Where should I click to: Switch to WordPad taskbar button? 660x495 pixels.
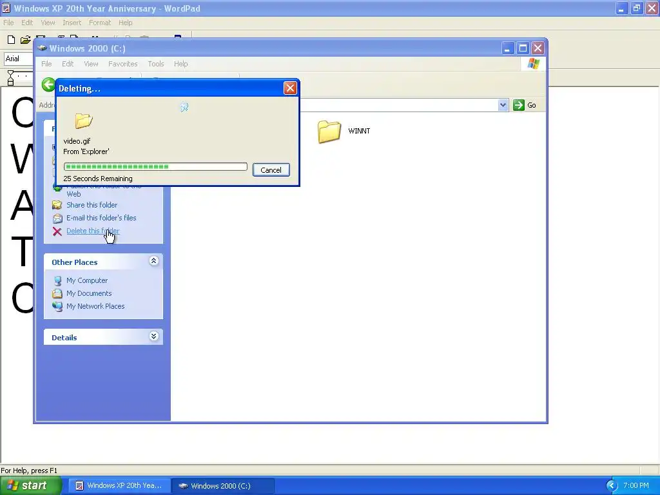coord(119,486)
